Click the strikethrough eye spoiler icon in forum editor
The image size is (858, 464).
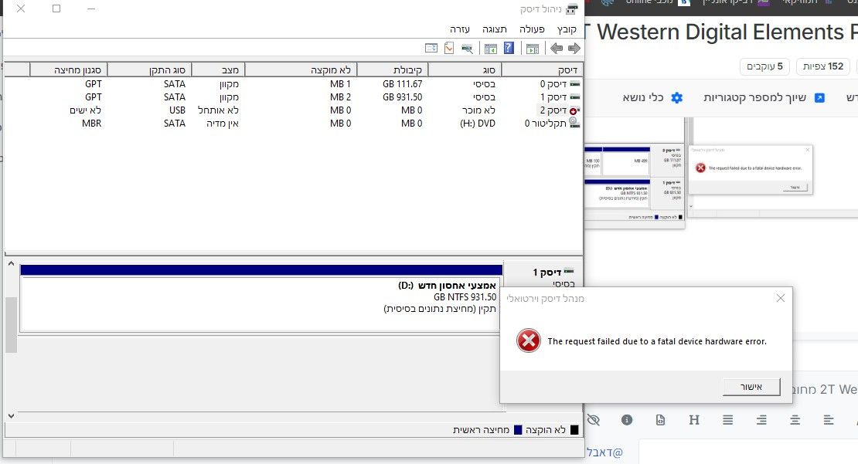coord(593,420)
